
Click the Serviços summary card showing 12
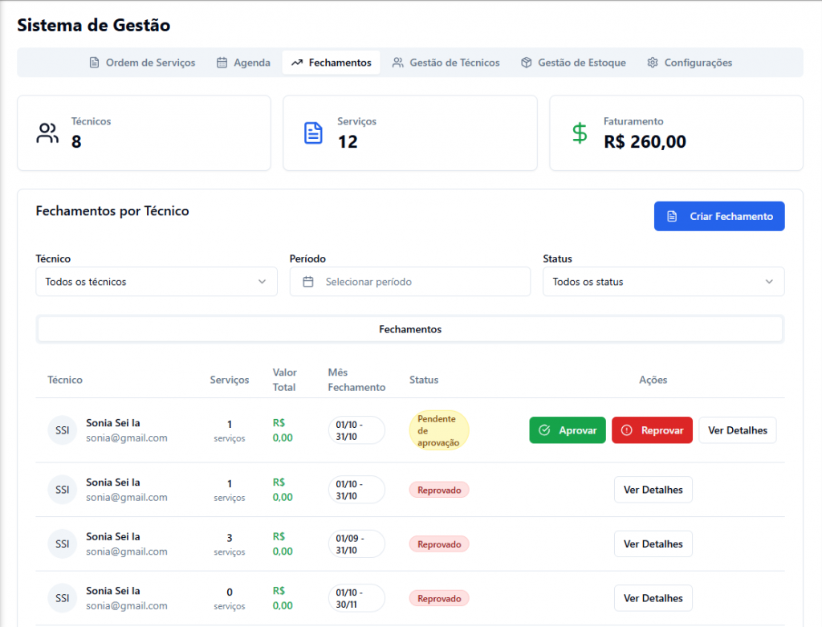(410, 133)
